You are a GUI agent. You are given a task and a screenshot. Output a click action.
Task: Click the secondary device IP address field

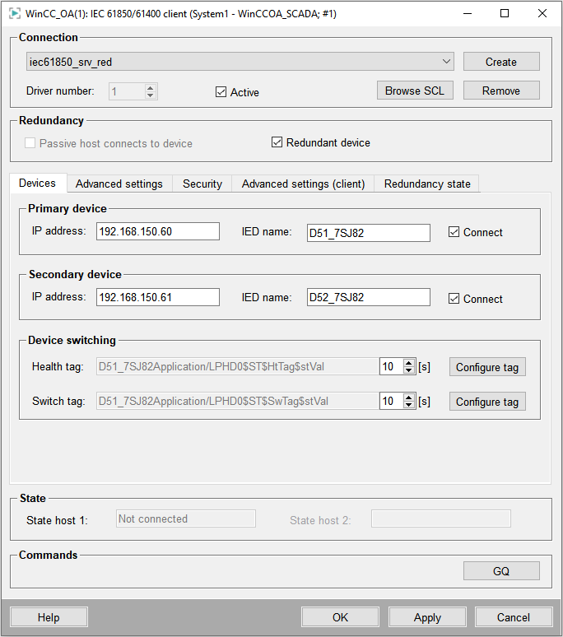tap(158, 297)
